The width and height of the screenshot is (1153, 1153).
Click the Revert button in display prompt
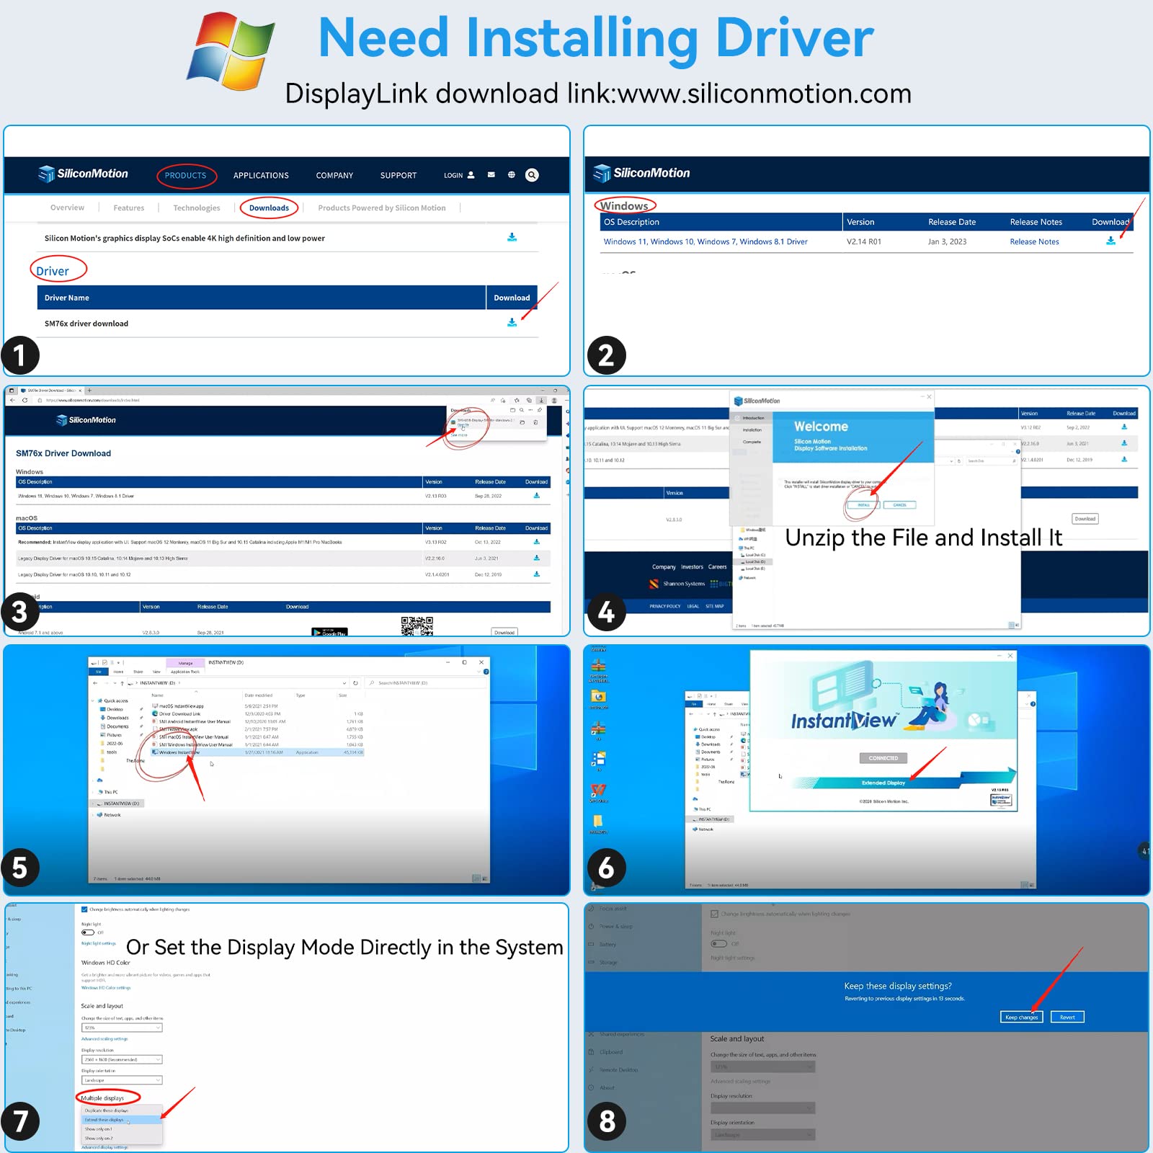click(x=1067, y=1018)
